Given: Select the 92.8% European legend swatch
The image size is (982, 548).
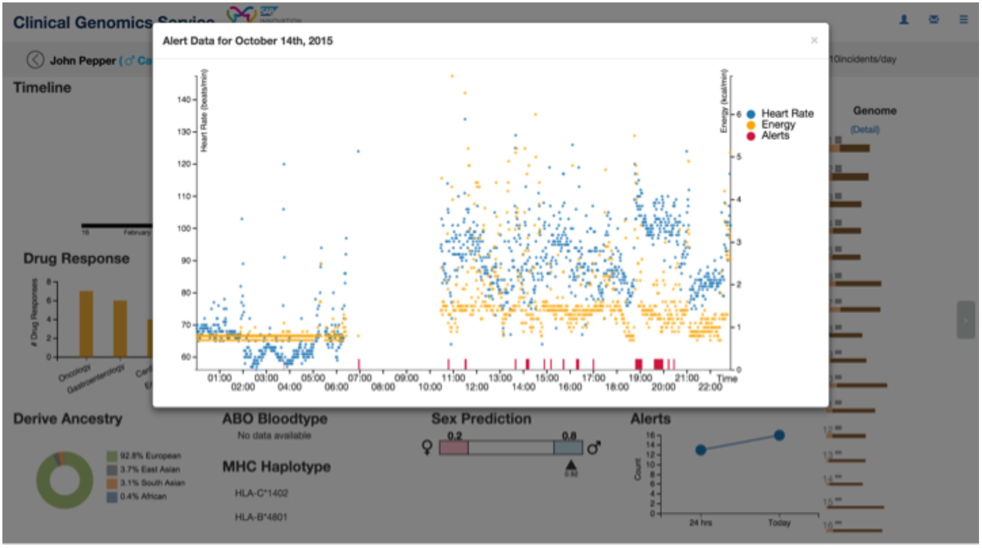Looking at the screenshot, I should 112,456.
